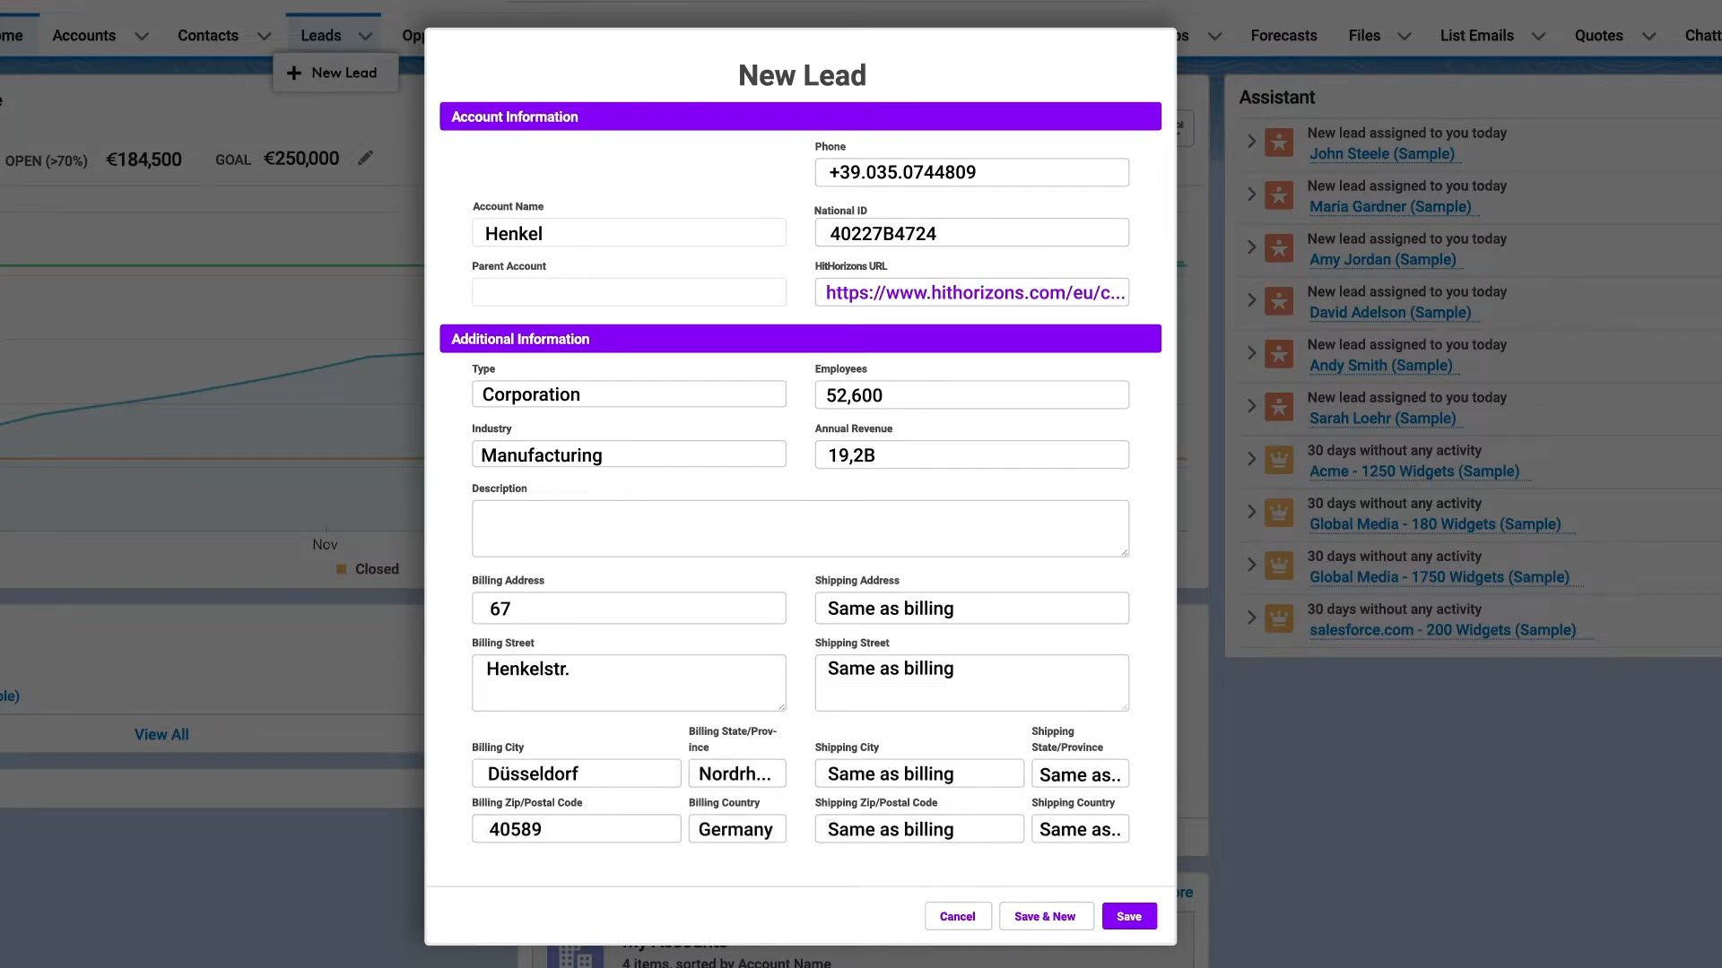
Task: Expand the David Adelson (Sample) assistant item
Action: (x=1251, y=299)
